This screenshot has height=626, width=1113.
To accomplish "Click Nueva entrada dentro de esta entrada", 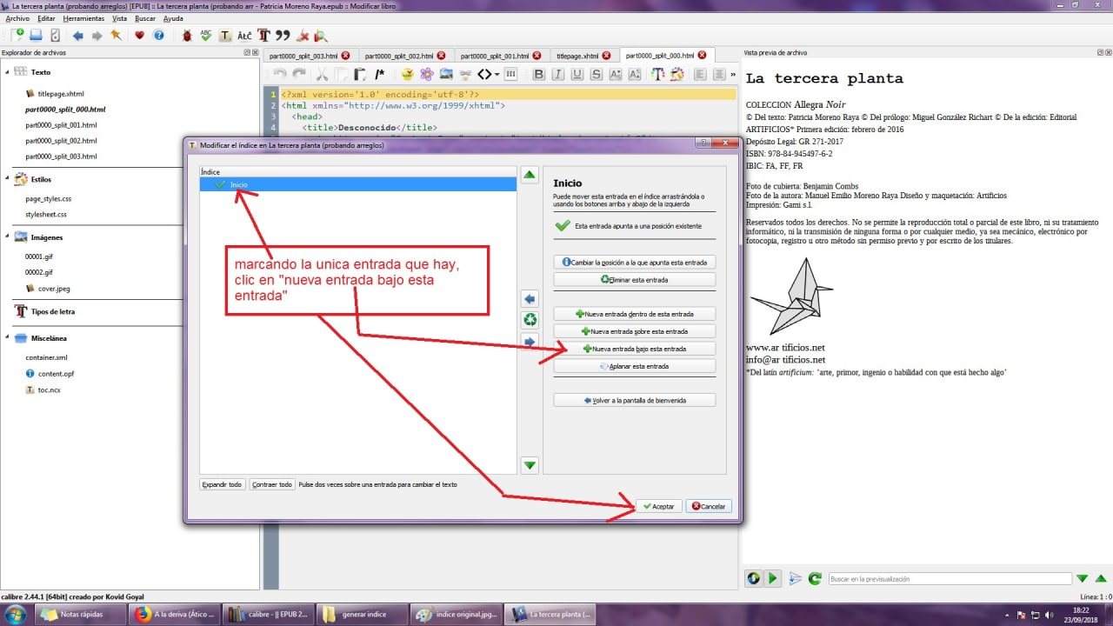I will point(635,314).
